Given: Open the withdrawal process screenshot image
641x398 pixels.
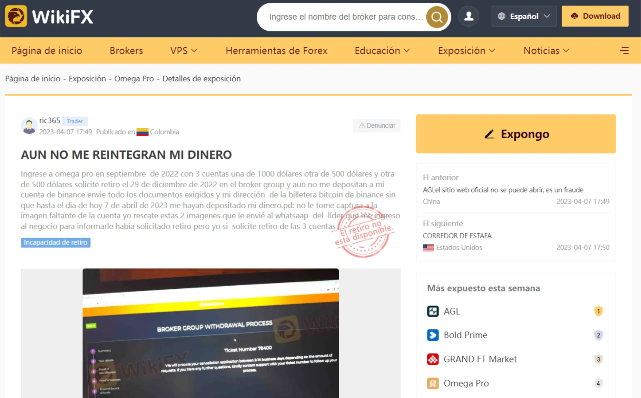Looking at the screenshot, I should coord(210,333).
